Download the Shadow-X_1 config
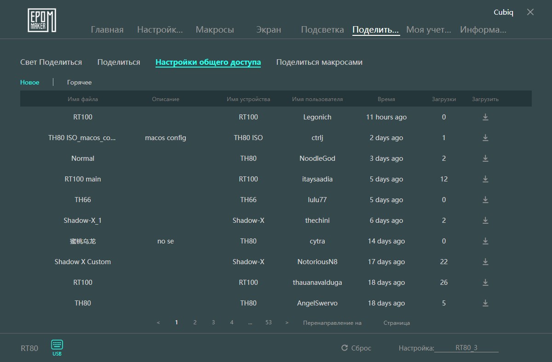This screenshot has height=362, width=552. tap(485, 221)
